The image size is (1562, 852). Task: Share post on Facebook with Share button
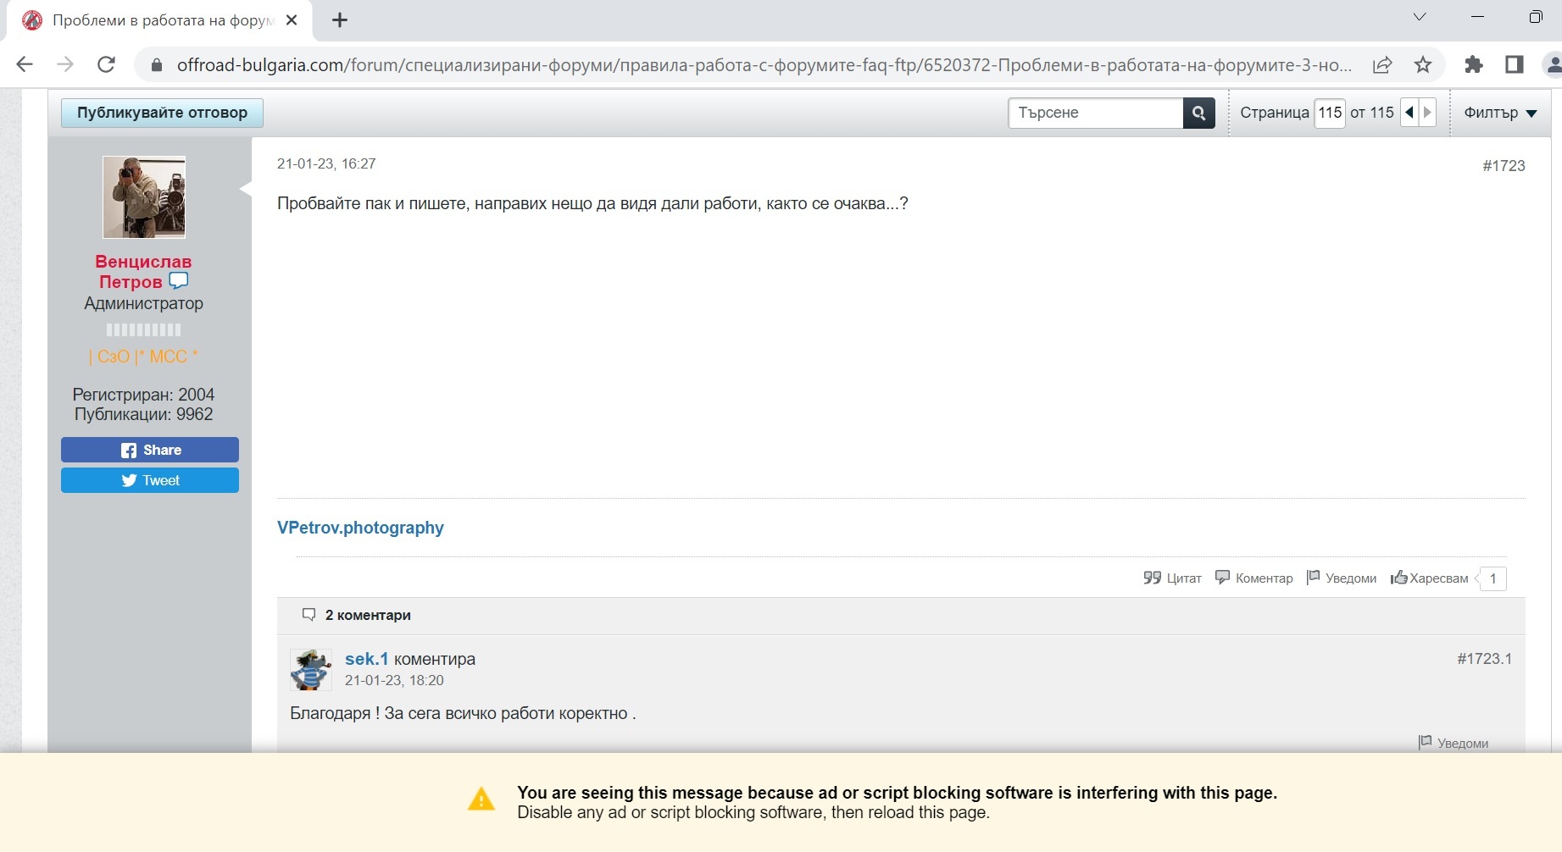click(150, 450)
